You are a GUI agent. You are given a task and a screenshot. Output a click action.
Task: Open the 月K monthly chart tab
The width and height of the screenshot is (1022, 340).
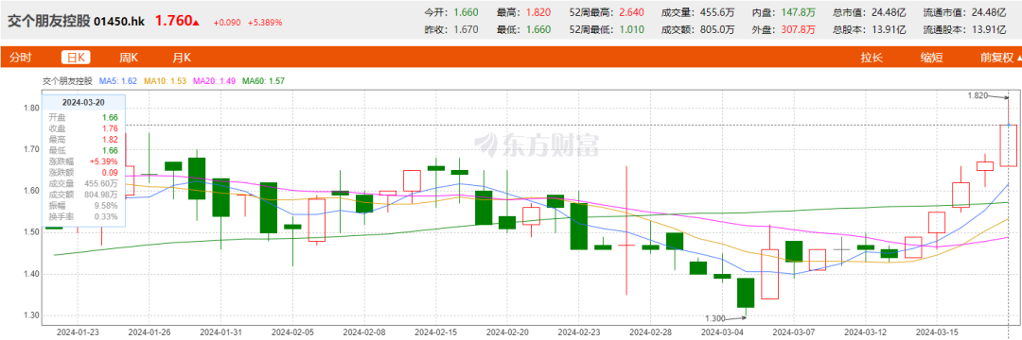[x=182, y=58]
